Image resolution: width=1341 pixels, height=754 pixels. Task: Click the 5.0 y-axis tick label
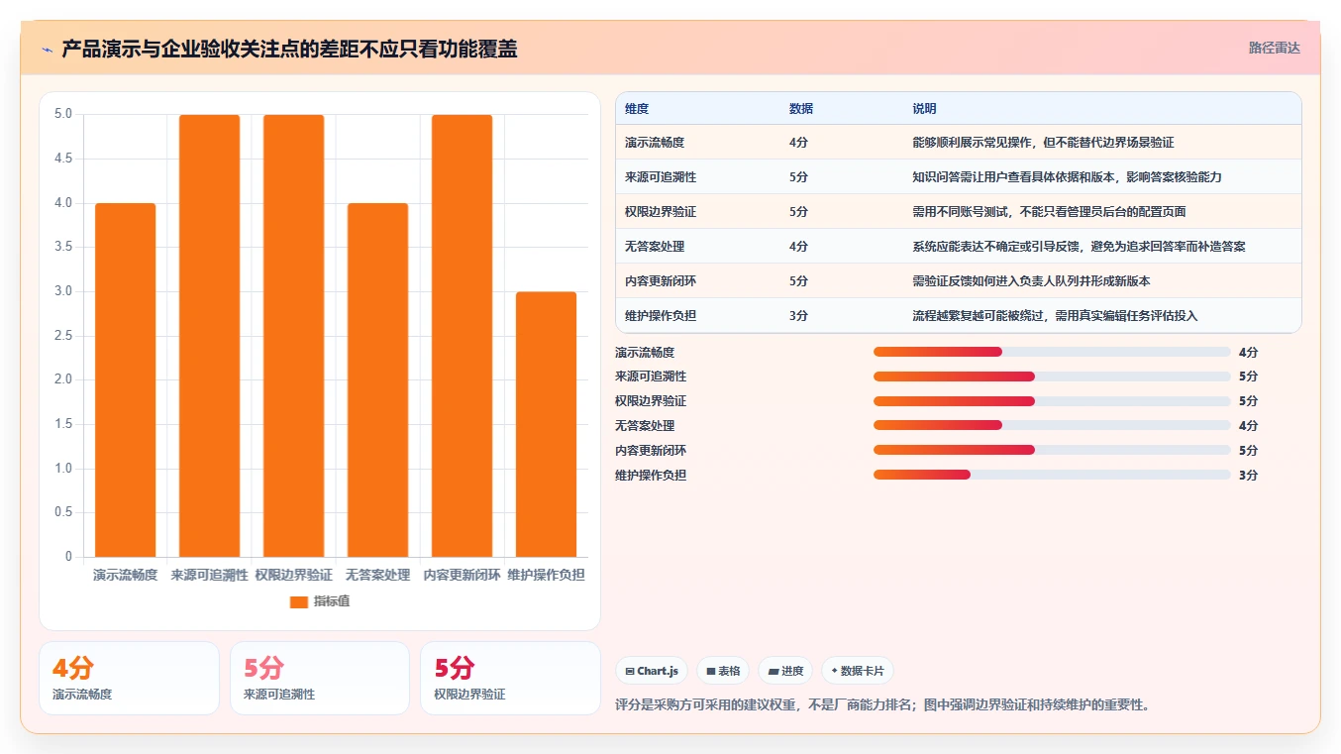click(63, 114)
